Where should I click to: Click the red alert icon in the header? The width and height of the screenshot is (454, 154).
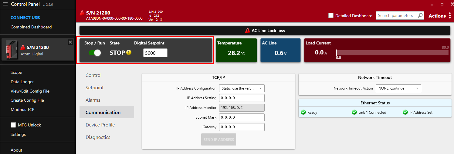tap(82, 13)
